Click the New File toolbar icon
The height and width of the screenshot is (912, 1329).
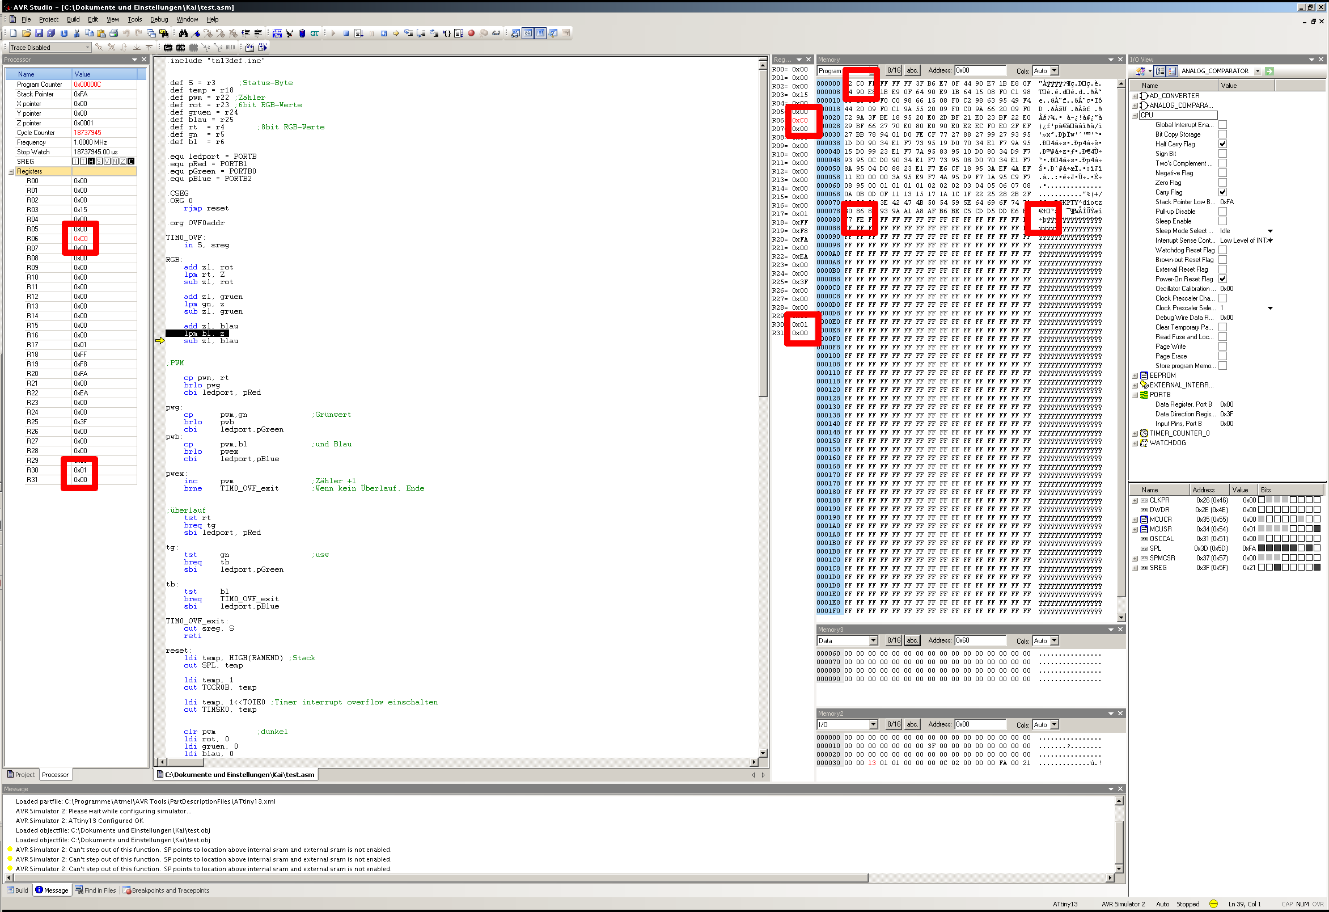click(x=13, y=33)
